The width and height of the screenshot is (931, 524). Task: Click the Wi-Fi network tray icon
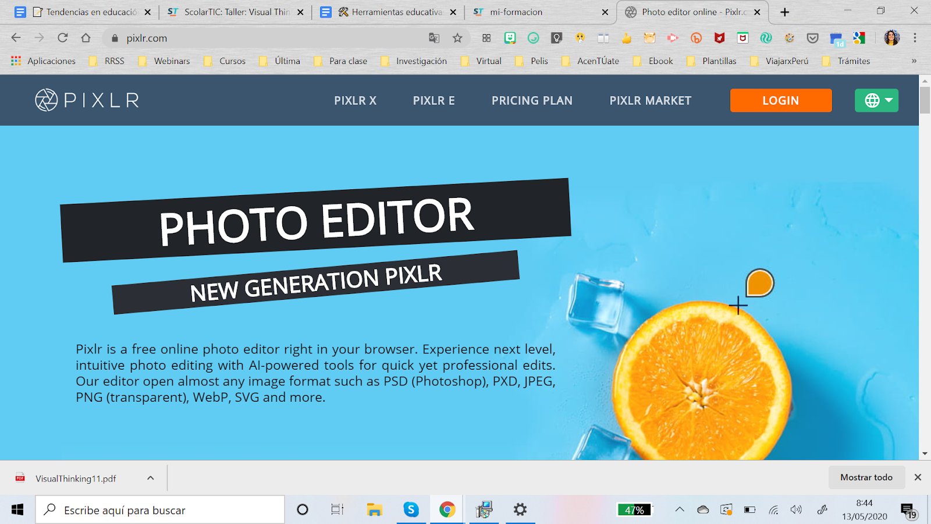[773, 510]
